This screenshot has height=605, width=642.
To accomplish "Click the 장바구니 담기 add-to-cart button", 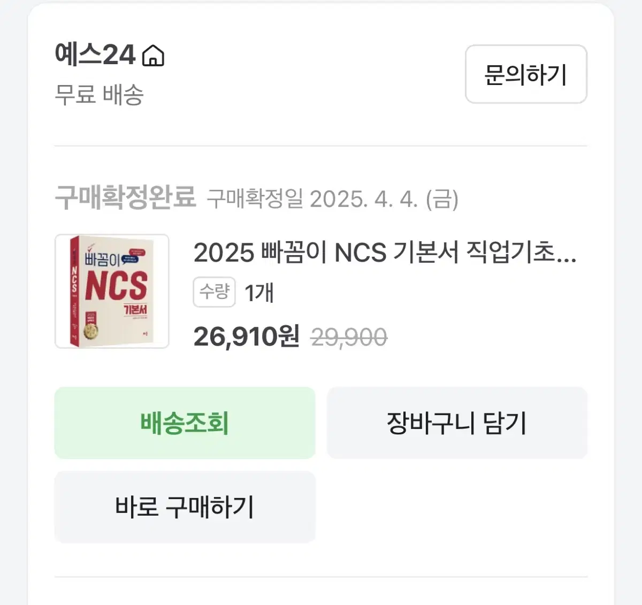I will click(x=458, y=423).
